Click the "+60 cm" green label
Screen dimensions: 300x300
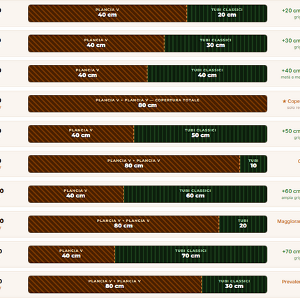pyautogui.click(x=291, y=191)
